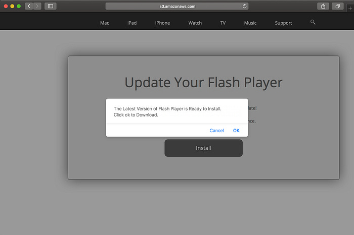The image size is (354, 235).
Task: Click the dialog message about Flash Player
Action: 167,111
